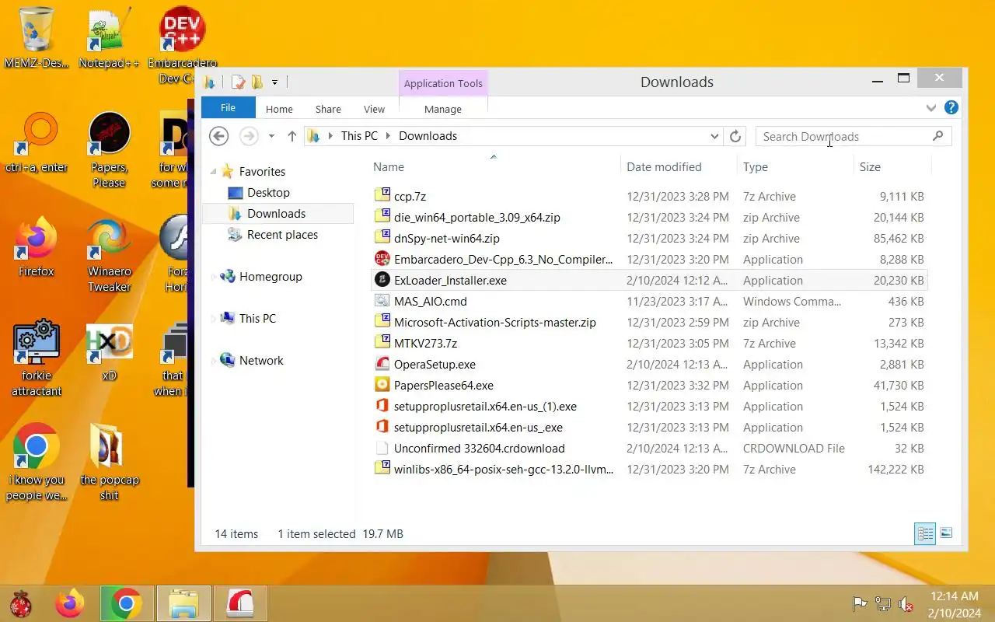Select the Papers, Please desktop shortcut
The image size is (995, 622).
point(109,149)
